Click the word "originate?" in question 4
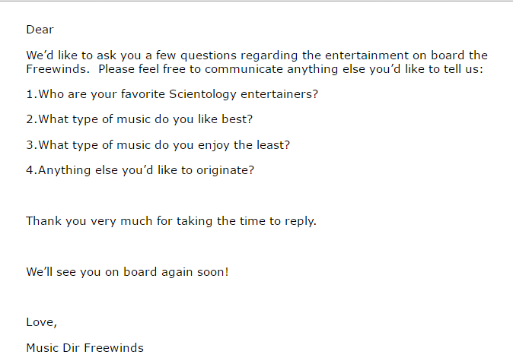 pos(225,170)
